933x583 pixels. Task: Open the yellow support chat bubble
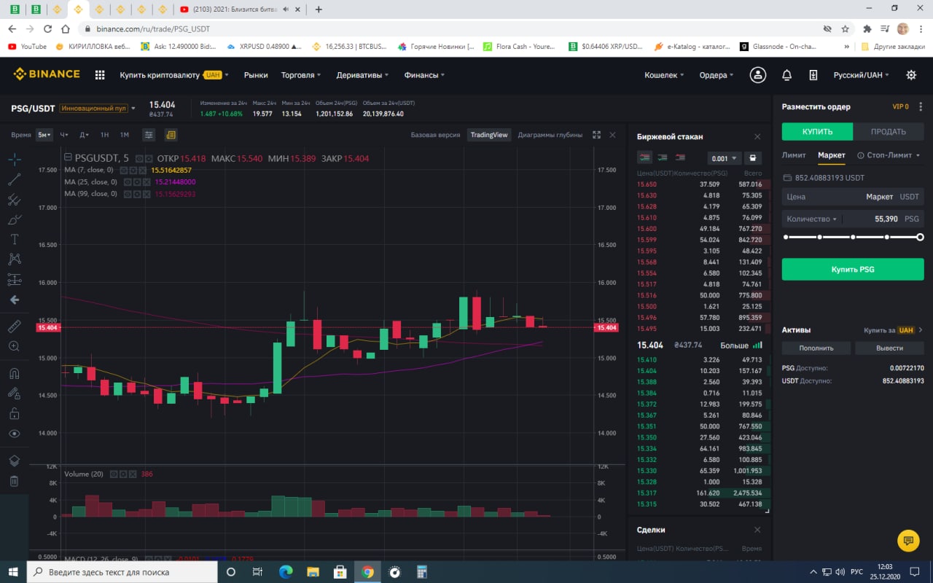[907, 540]
